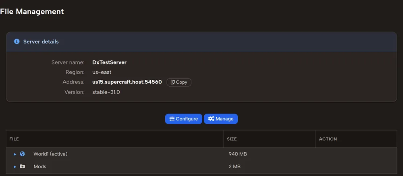Click the folder-plus icon beside Mods
This screenshot has height=176, width=403.
pos(23,166)
